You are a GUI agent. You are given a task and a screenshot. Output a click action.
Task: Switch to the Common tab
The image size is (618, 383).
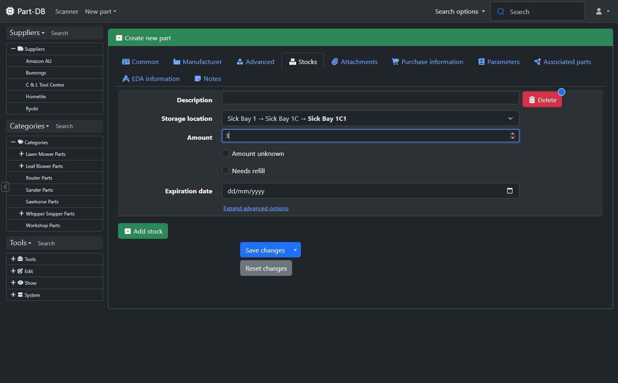[140, 62]
